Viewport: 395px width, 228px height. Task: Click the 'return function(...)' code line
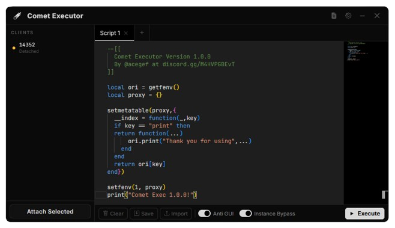coord(148,134)
